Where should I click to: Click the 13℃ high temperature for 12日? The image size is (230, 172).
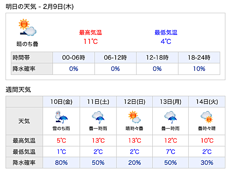pyautogui.click(x=134, y=140)
